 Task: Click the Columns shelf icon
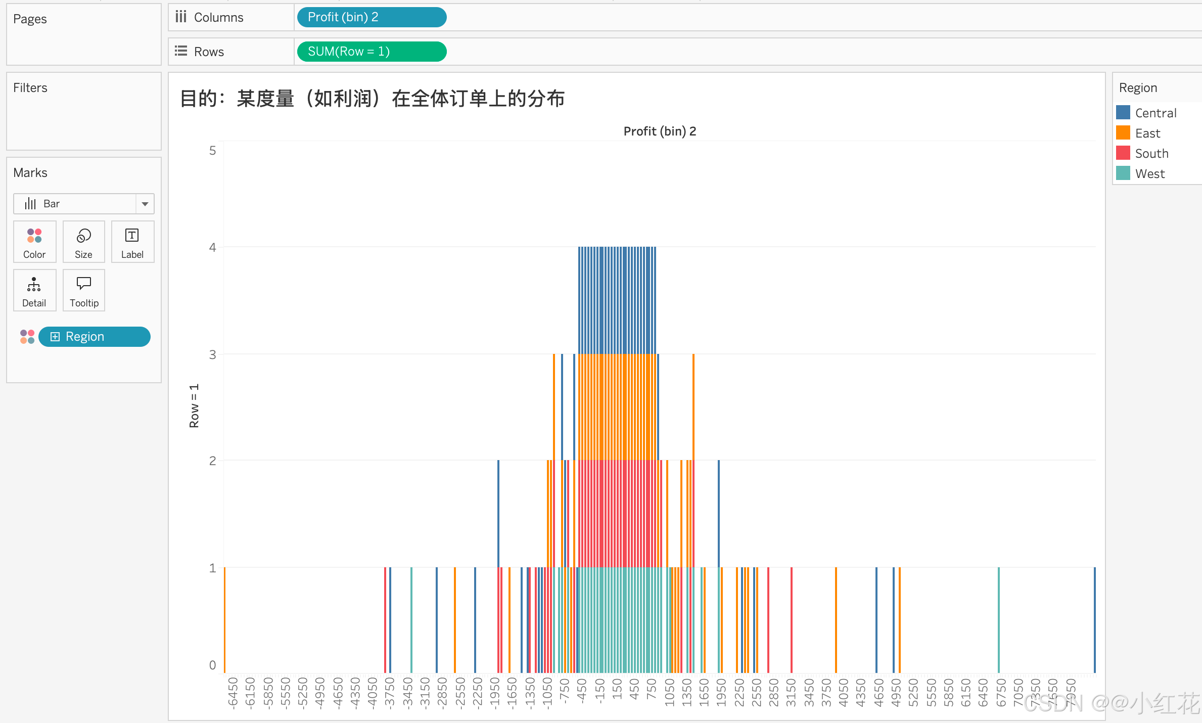click(181, 17)
